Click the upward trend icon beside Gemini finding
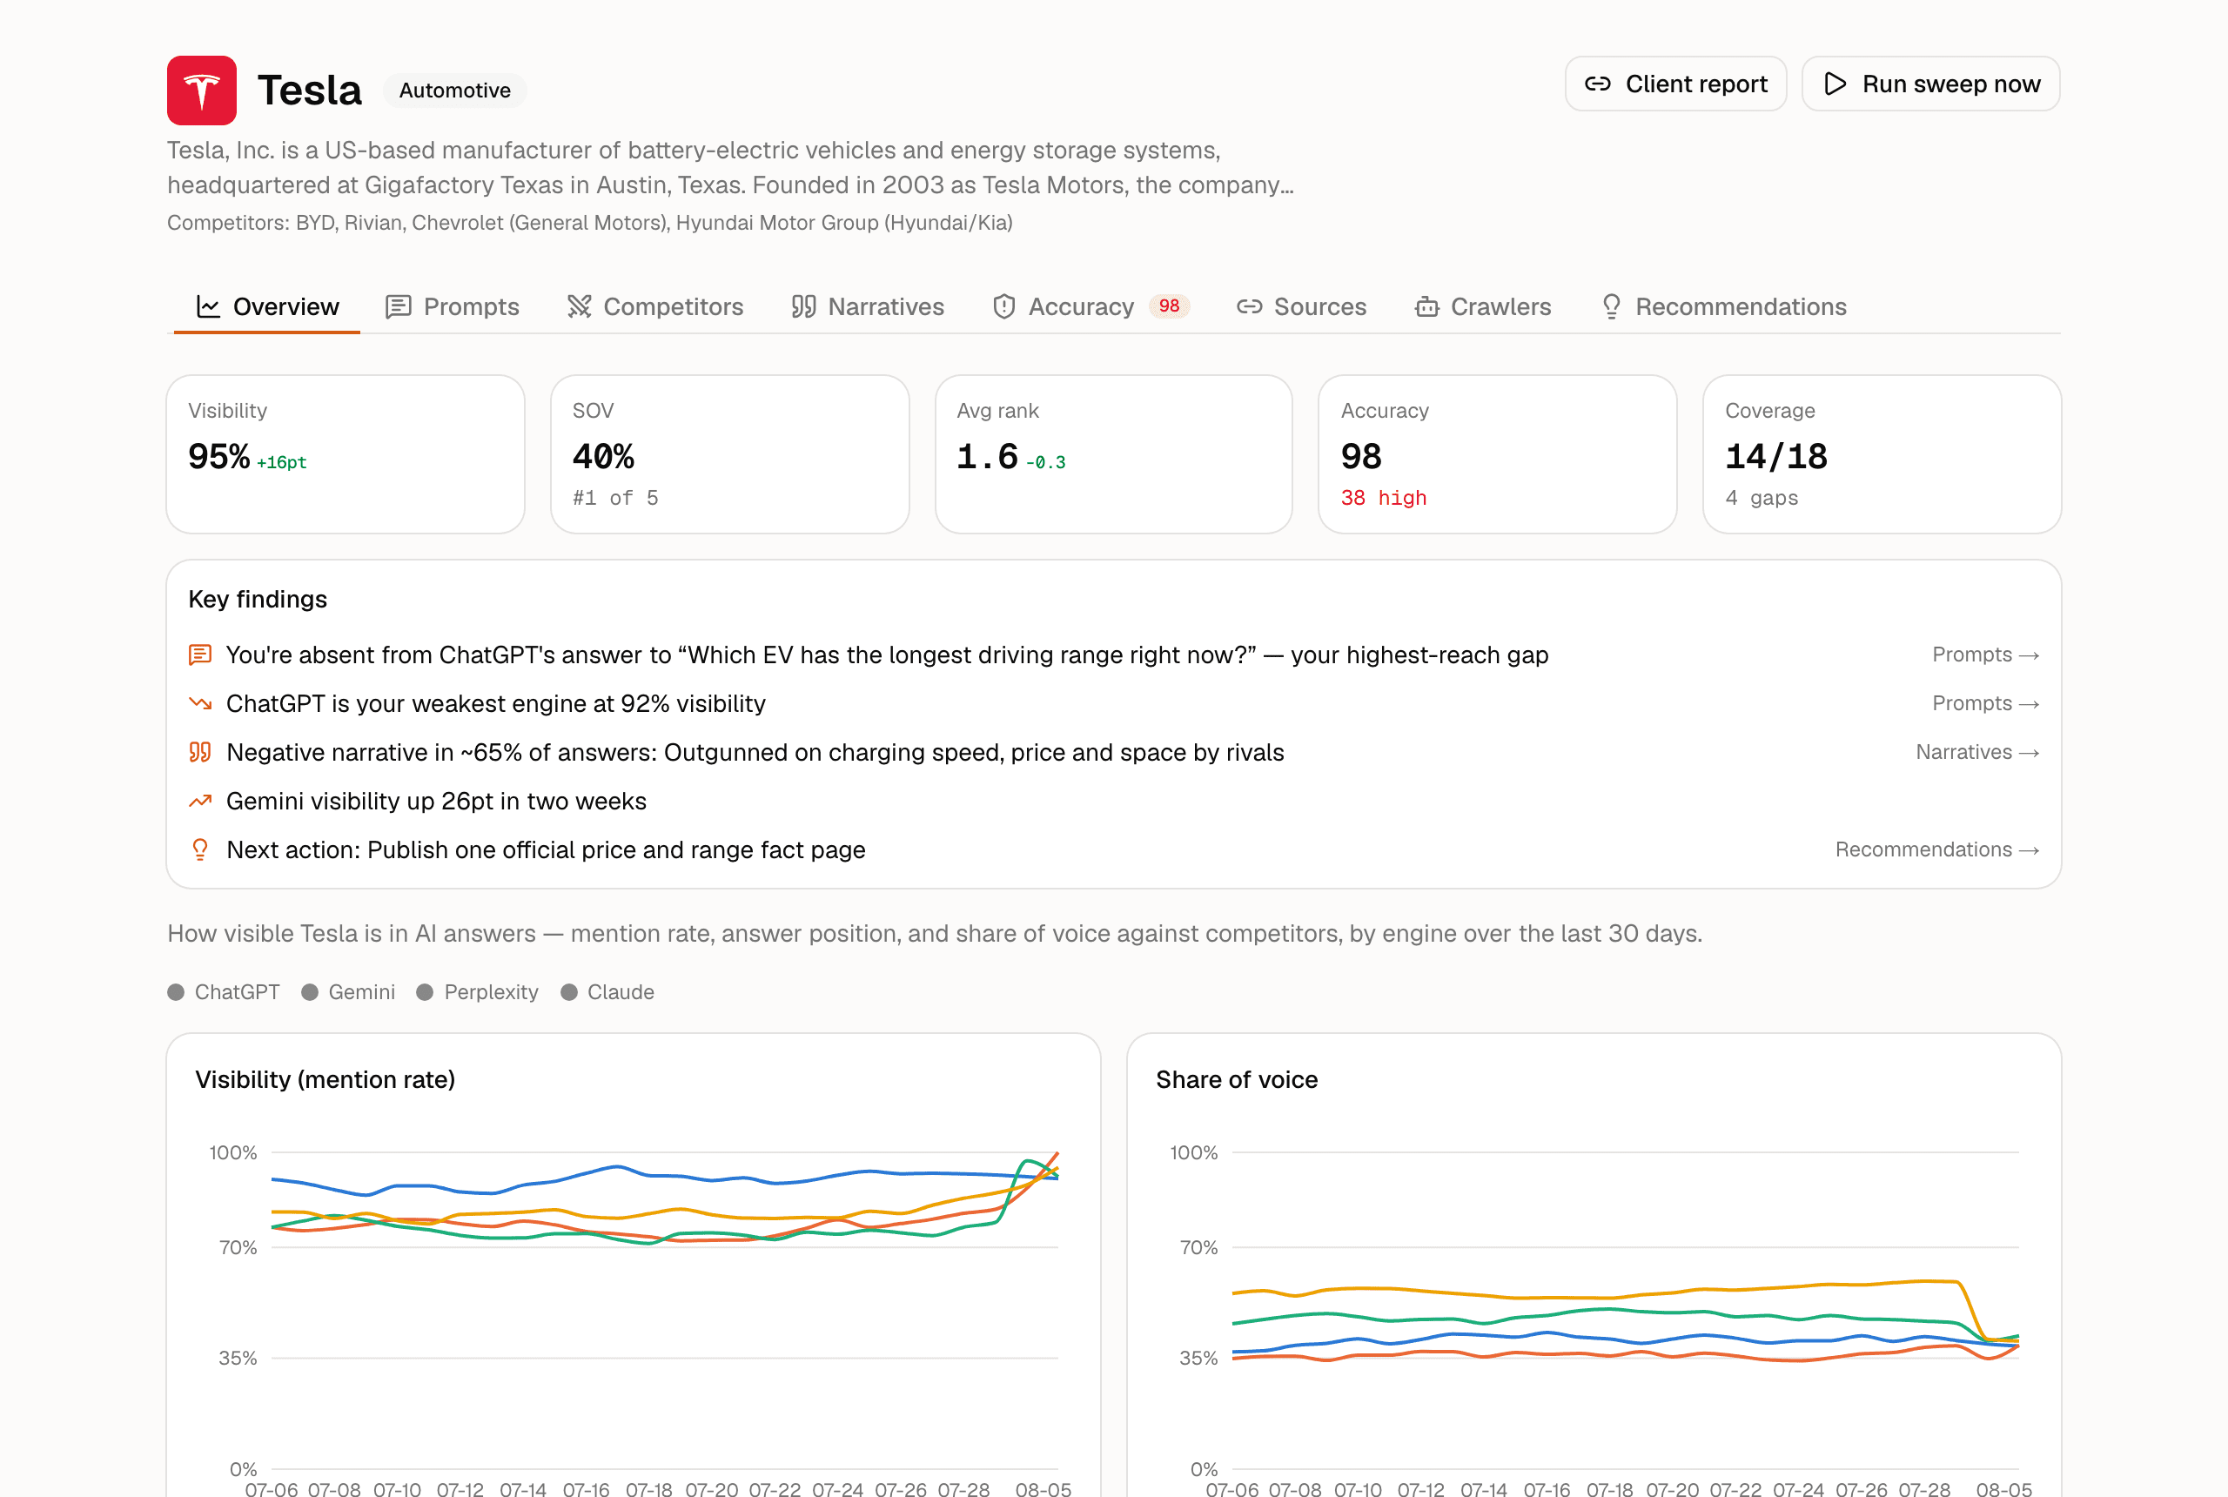2228x1497 pixels. pos(199,801)
